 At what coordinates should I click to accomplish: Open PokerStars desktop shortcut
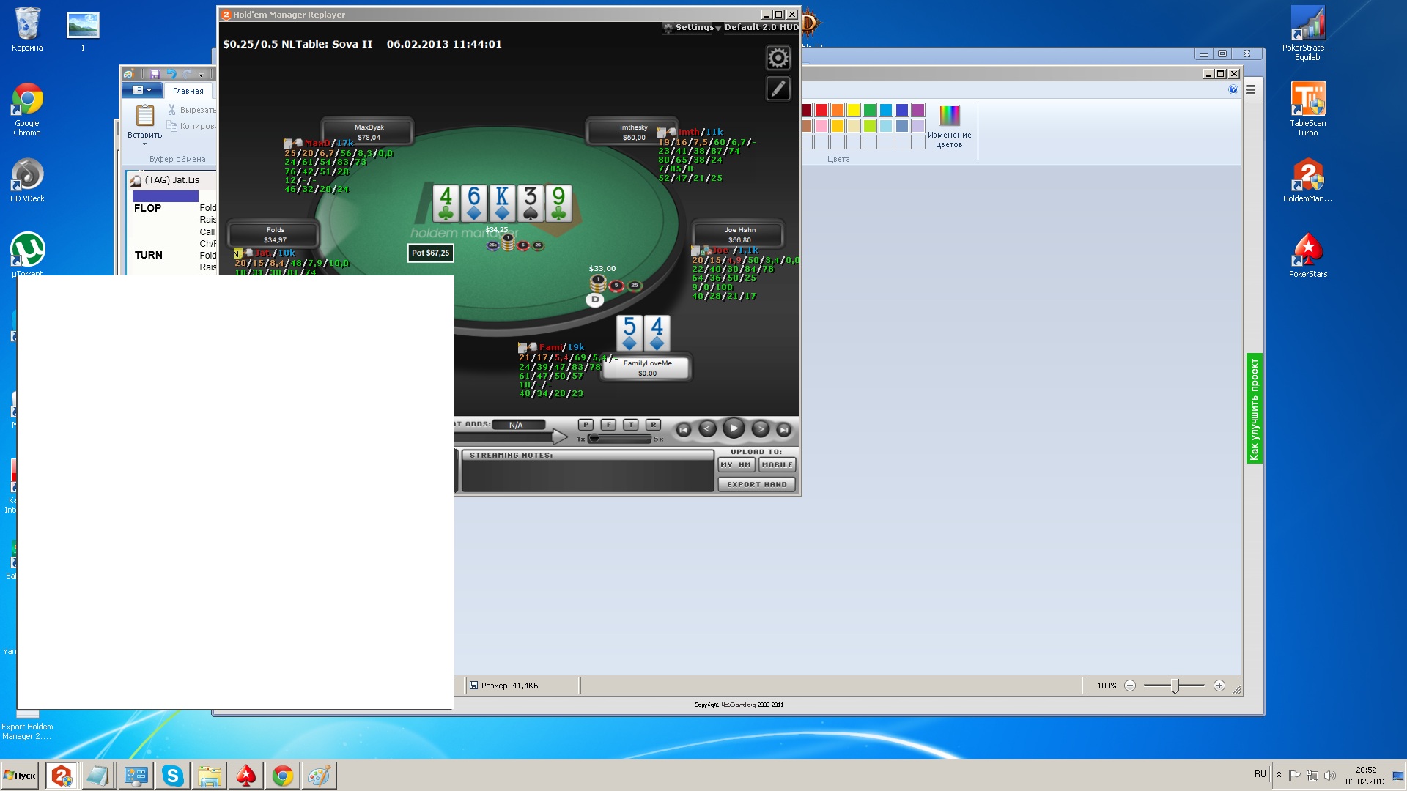tap(1307, 256)
